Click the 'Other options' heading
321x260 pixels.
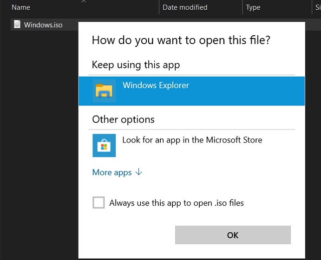(123, 119)
